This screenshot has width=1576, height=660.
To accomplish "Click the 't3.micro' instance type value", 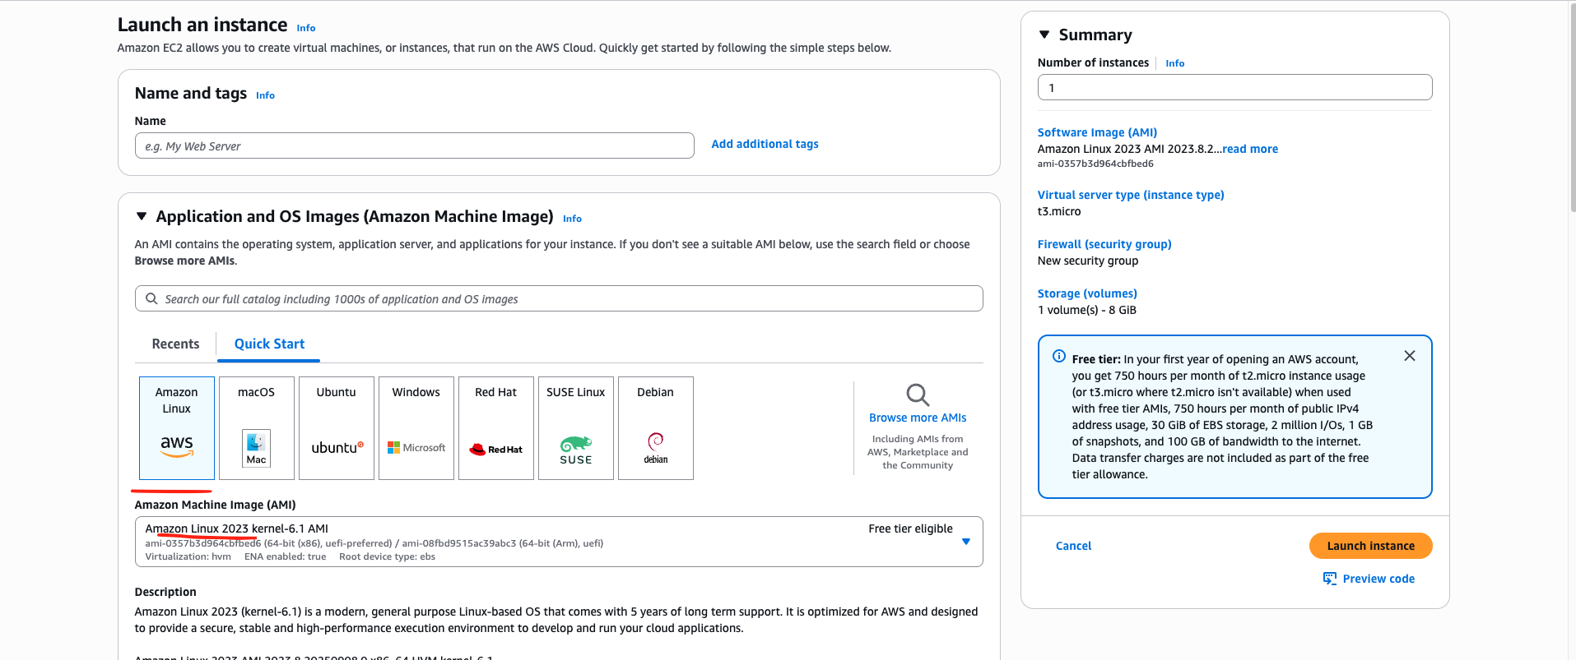I will point(1059,211).
